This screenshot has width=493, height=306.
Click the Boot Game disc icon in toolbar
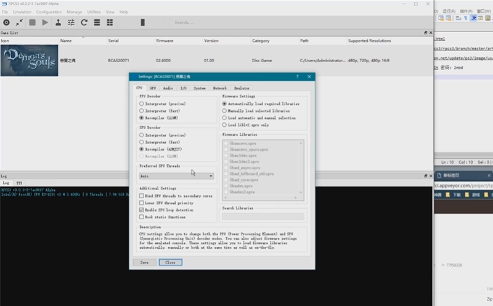point(6,22)
